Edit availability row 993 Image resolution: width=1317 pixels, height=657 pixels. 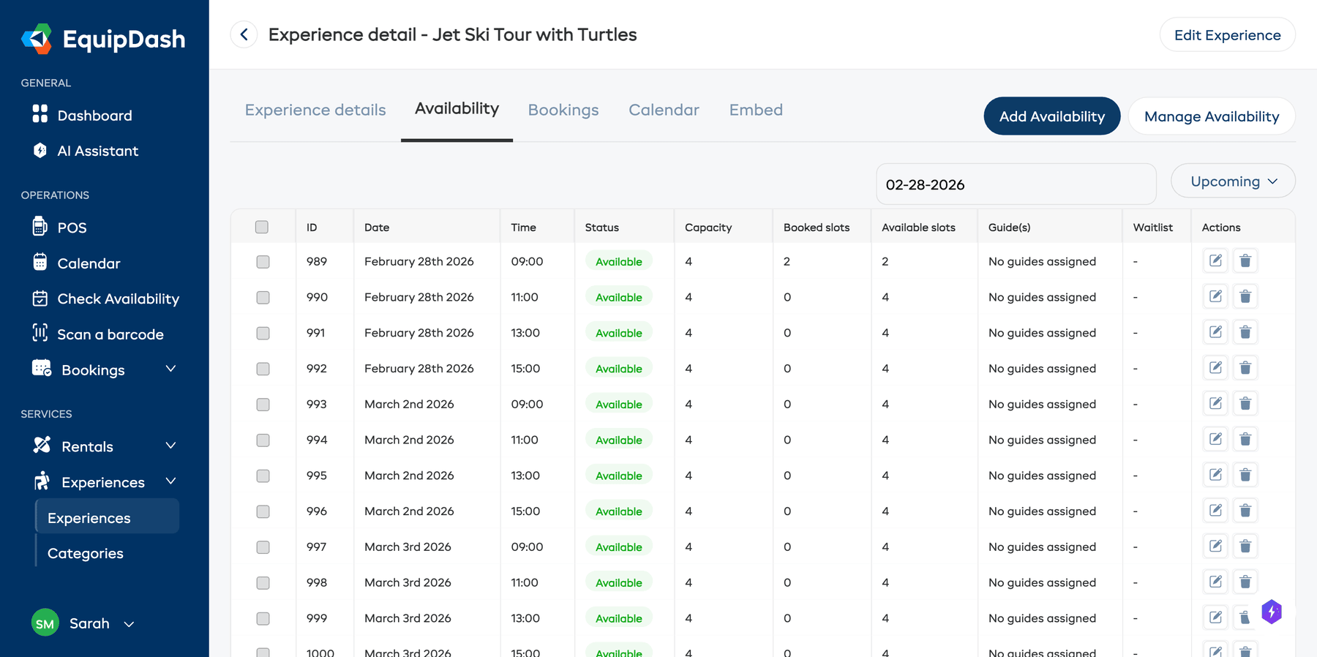(x=1215, y=404)
